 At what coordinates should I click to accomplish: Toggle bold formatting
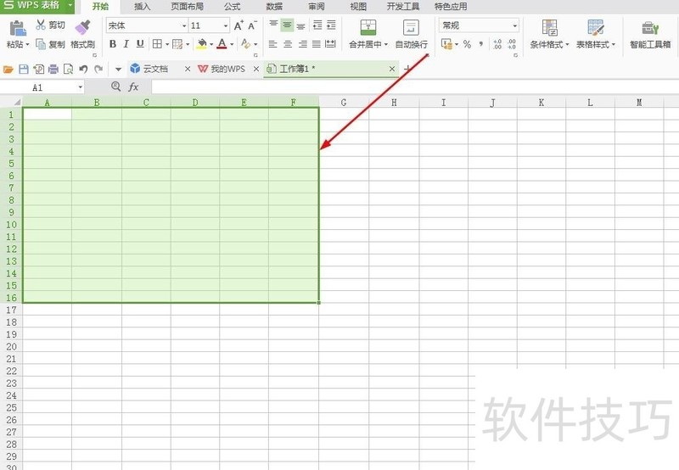(x=113, y=44)
